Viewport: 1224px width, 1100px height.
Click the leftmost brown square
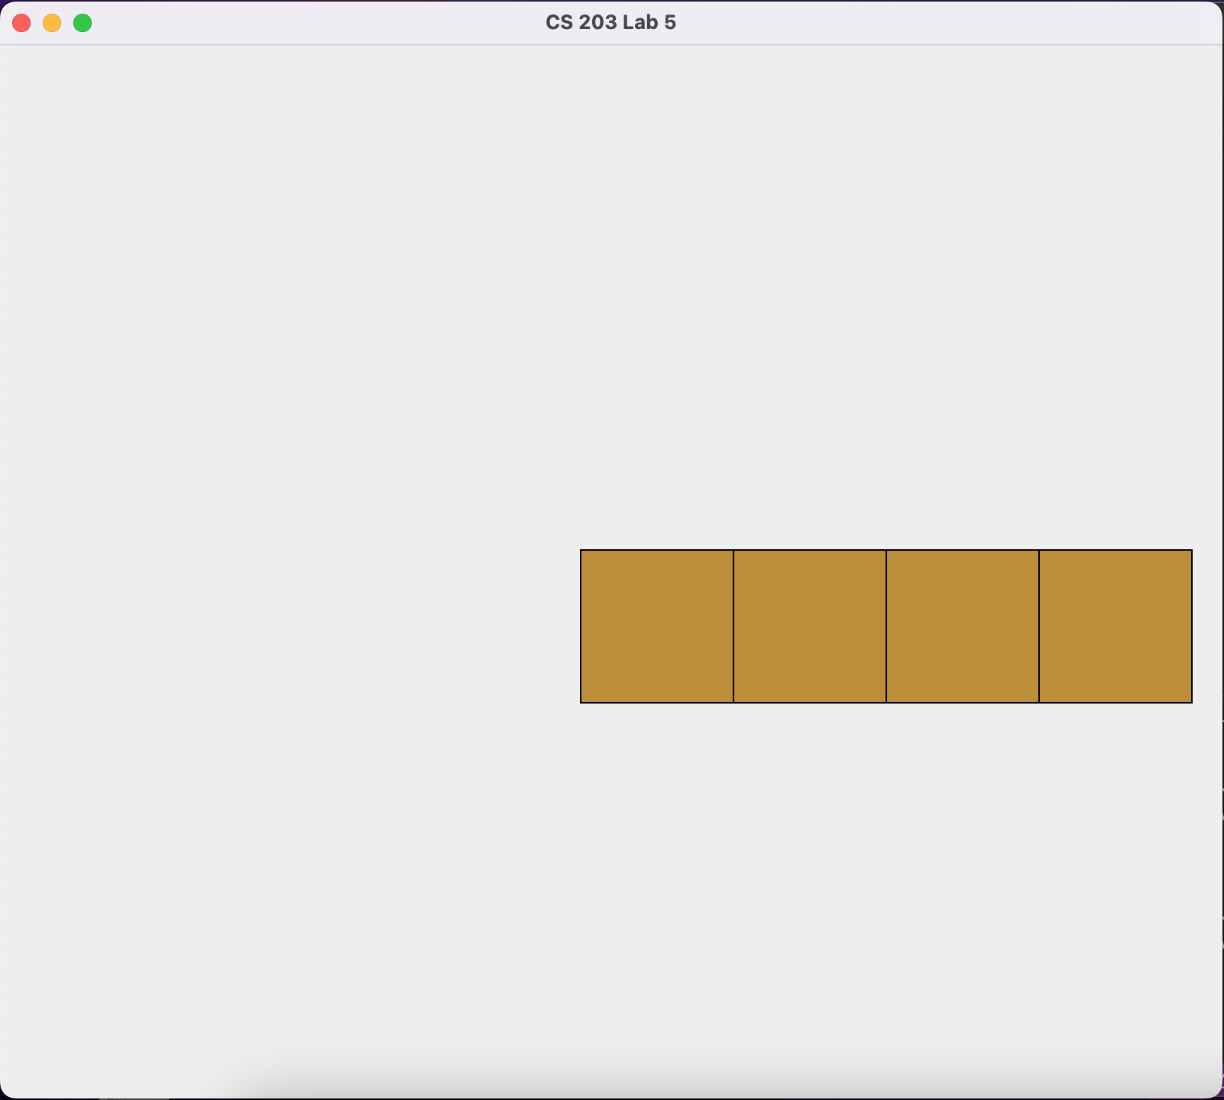pyautogui.click(x=656, y=626)
